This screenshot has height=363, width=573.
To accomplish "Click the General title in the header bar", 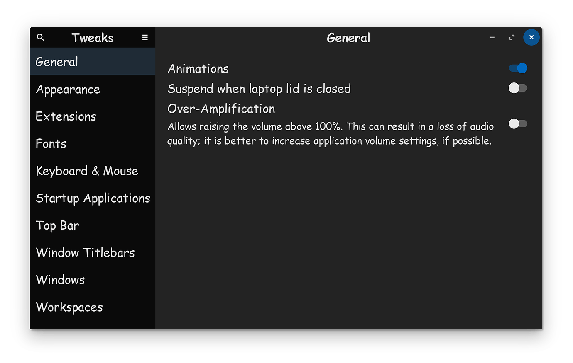I will click(348, 37).
